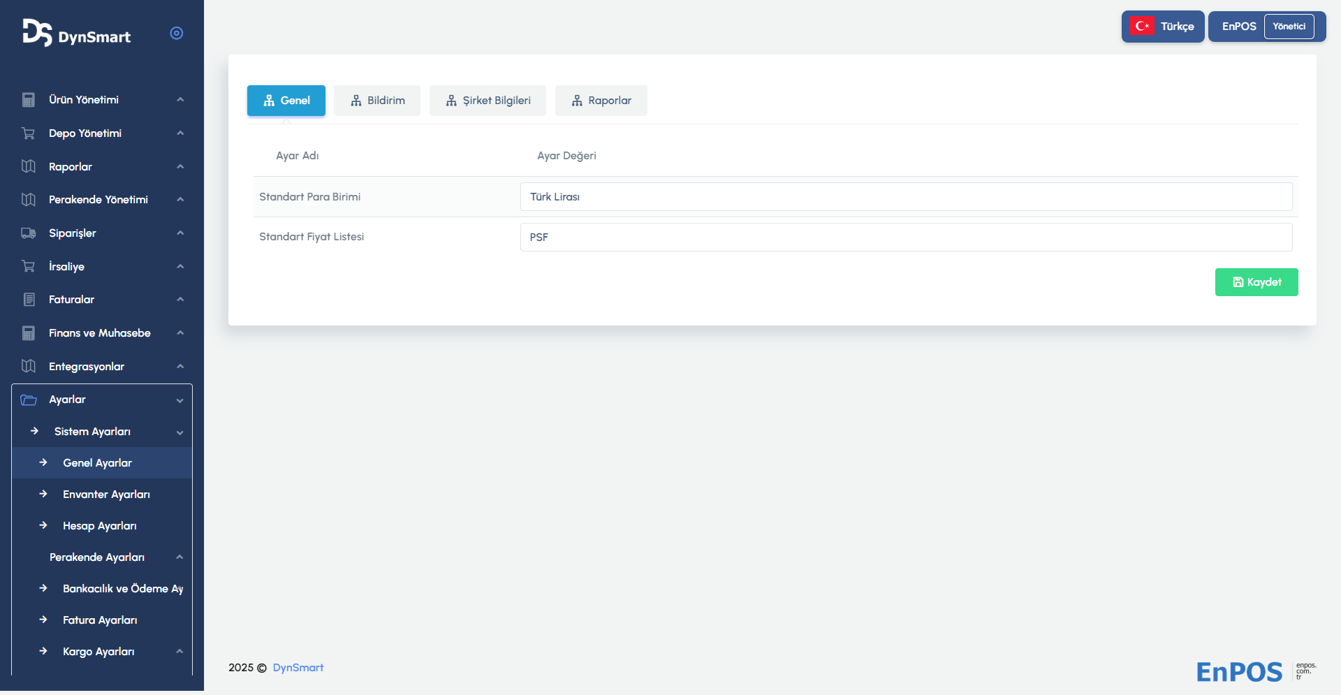The width and height of the screenshot is (1341, 695).
Task: Switch to the Bildirim tab
Action: pos(377,101)
